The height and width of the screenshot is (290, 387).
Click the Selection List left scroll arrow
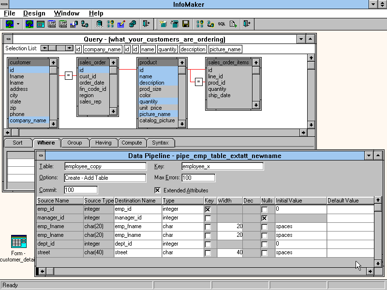(45, 48)
